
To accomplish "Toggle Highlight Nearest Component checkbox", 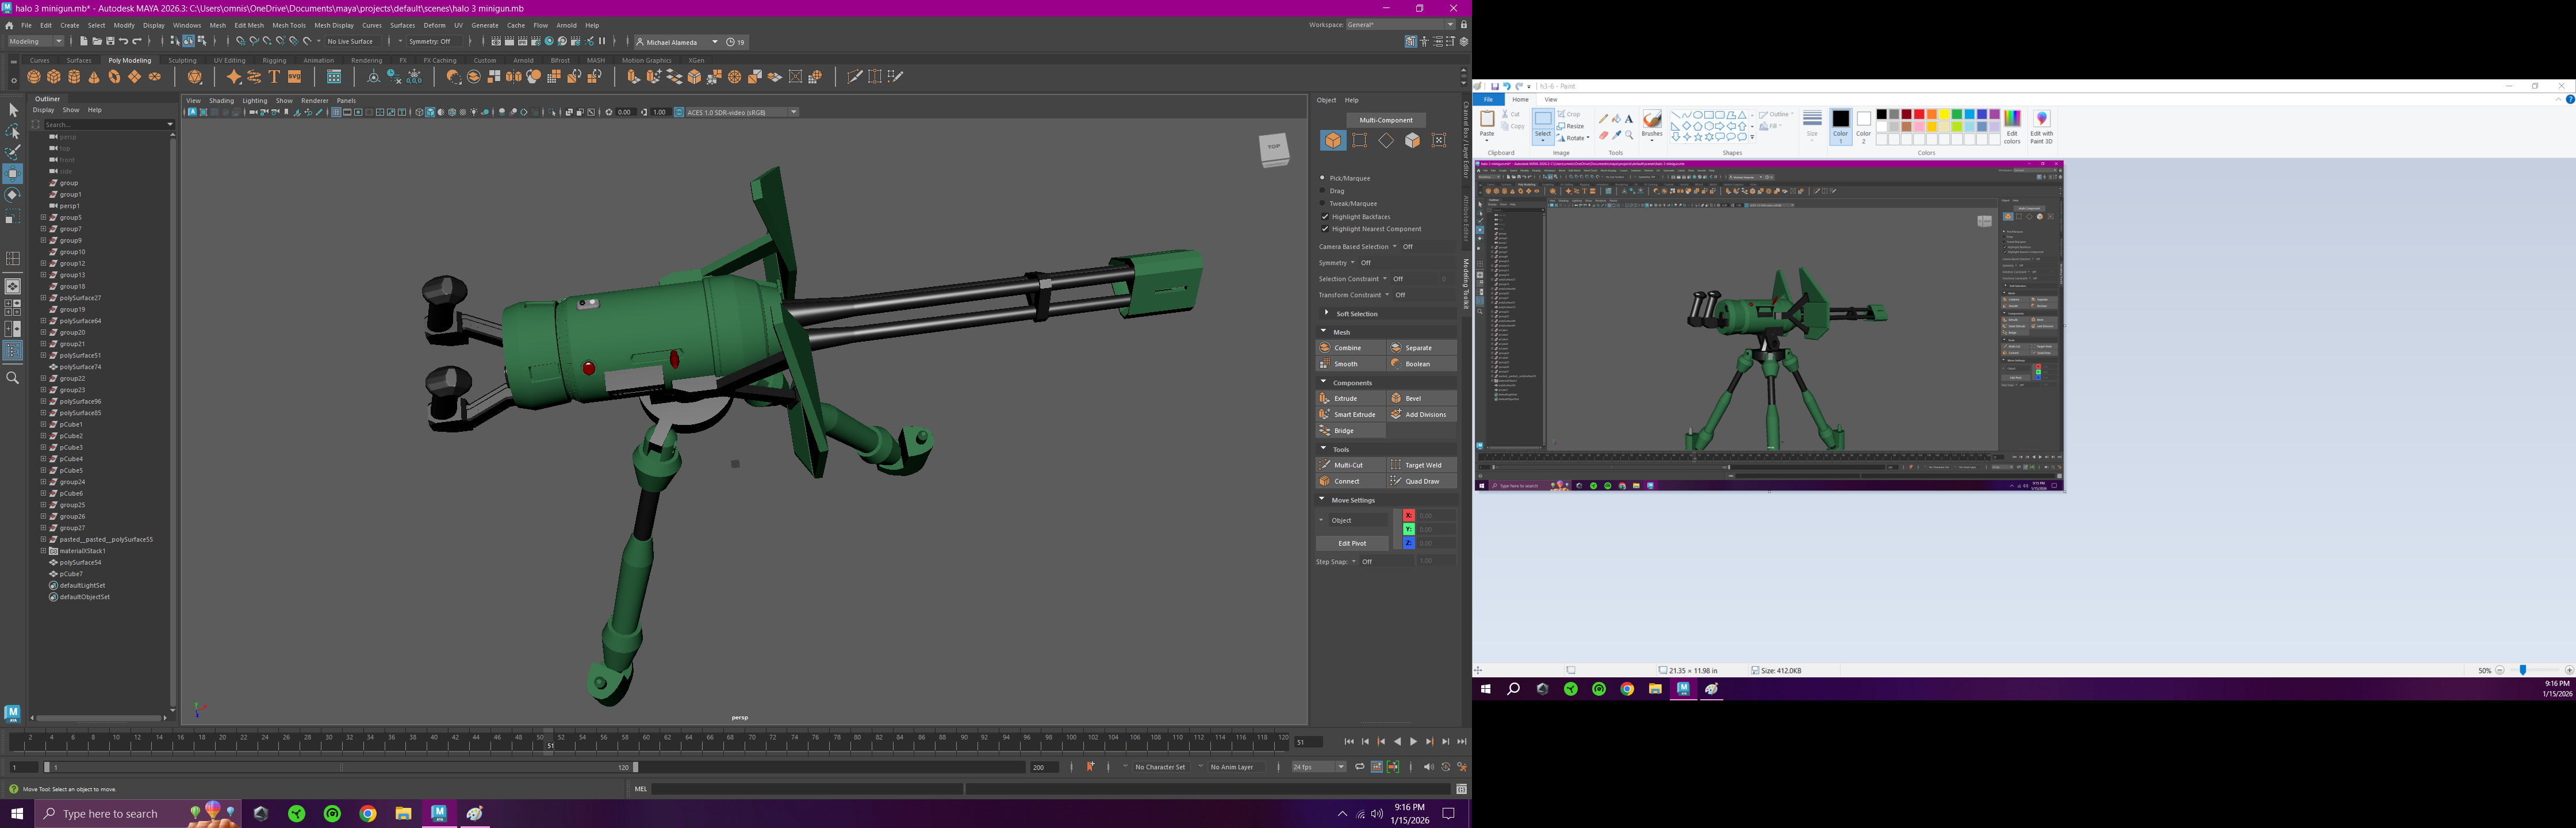I will 1325,229.
